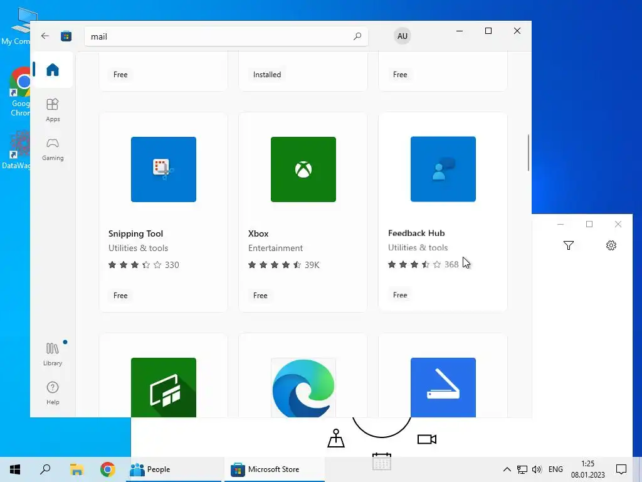
Task: Open settings gear in the background window
Action: pyautogui.click(x=611, y=245)
